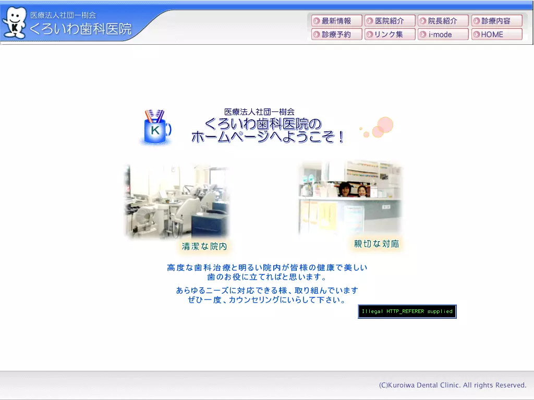Image resolution: width=534 pixels, height=400 pixels.
Task: Return via the HOME navigation button
Action: [x=497, y=34]
